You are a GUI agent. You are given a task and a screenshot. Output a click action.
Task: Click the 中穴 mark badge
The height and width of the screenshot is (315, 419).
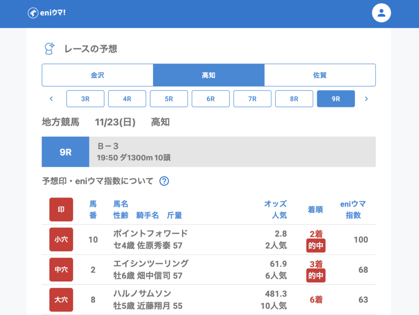61,270
